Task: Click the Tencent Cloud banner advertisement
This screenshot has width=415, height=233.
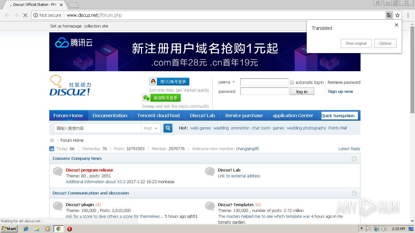Action: 205,52
